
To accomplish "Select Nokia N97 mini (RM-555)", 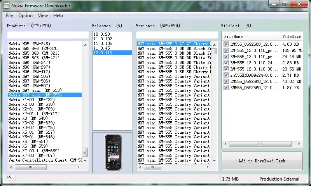I will tap(45, 95).
